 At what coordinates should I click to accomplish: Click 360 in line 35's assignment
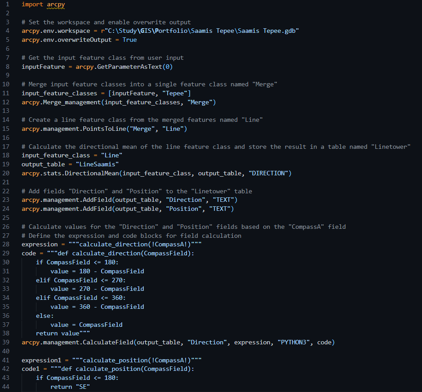click(x=84, y=307)
